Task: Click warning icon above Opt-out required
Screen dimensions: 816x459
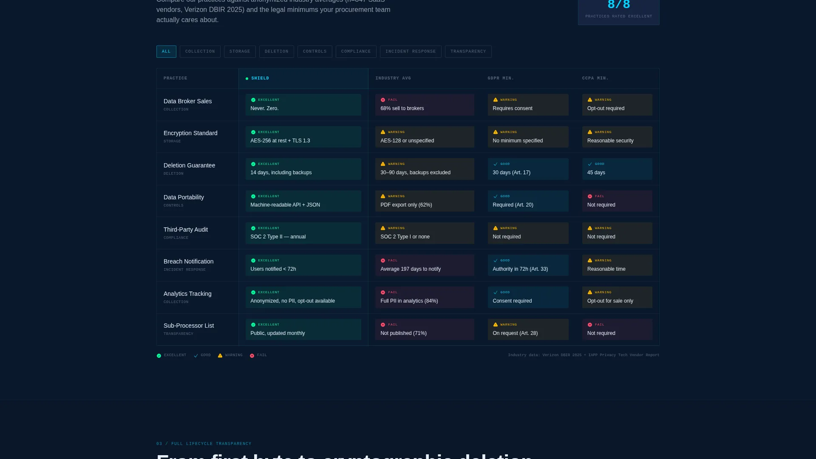Action: (x=590, y=100)
